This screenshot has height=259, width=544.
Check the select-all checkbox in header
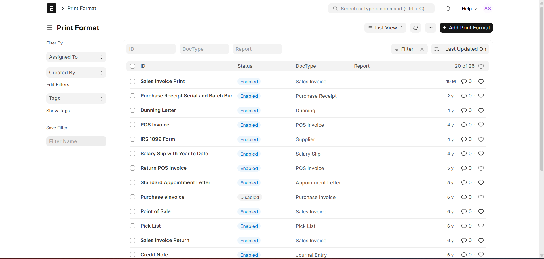click(132, 66)
